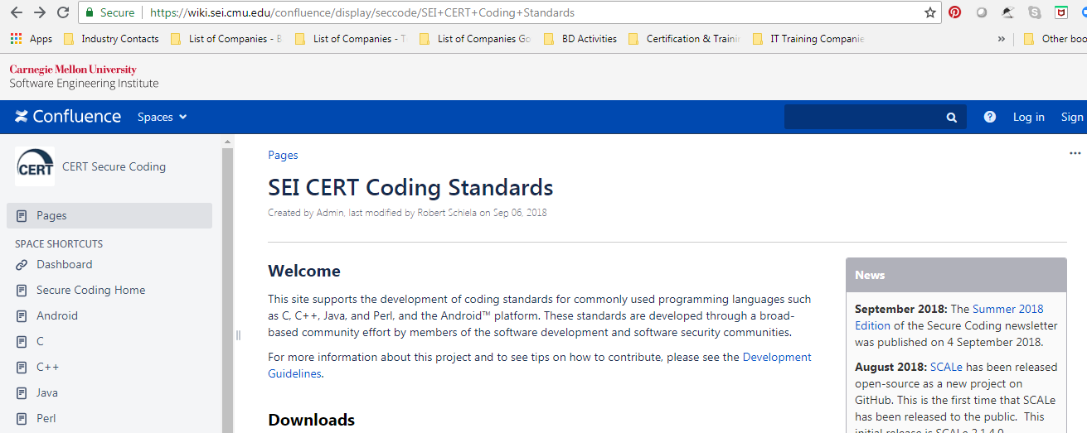Open the IT Training Companies bookmark folder
The image size is (1087, 433).
point(808,38)
